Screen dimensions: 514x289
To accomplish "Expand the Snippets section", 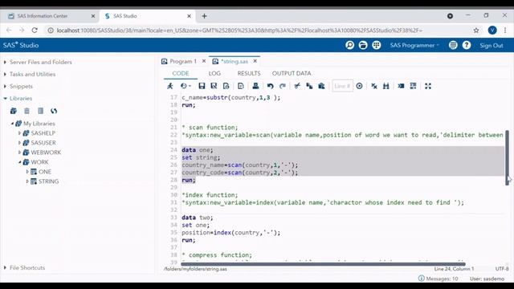I will (x=6, y=86).
